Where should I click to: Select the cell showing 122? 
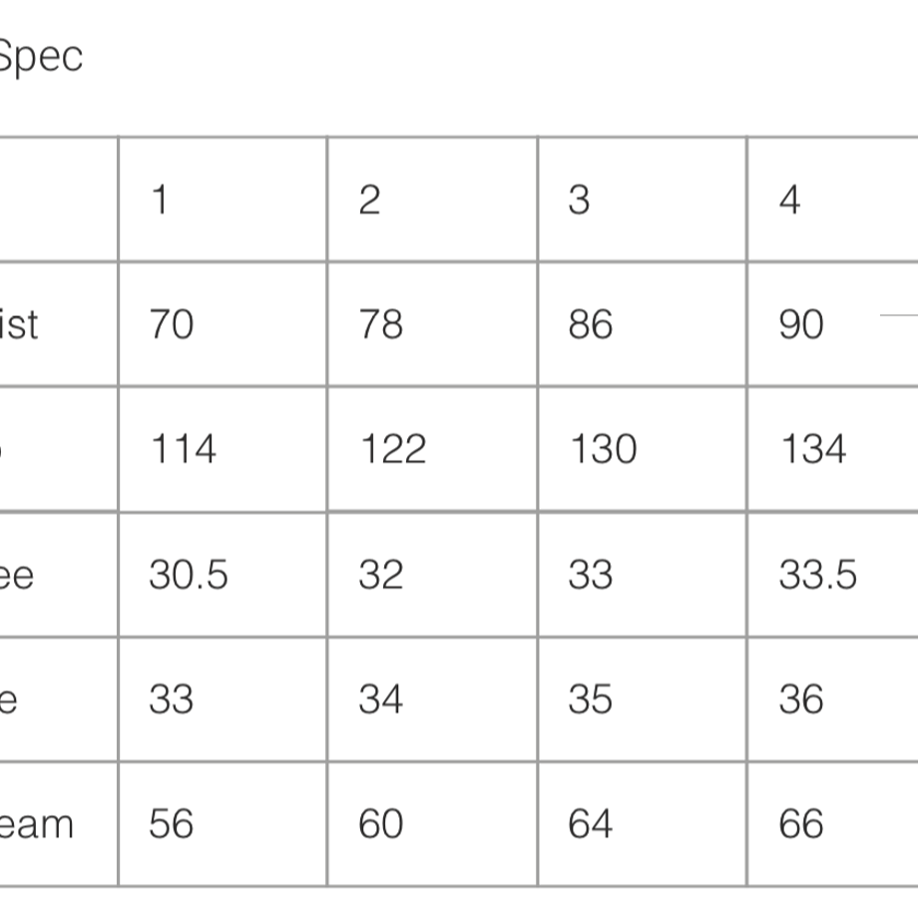point(432,449)
